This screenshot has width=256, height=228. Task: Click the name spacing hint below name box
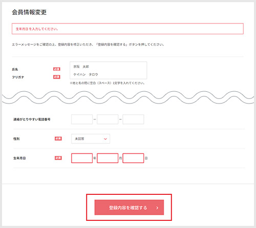pyautogui.click(x=108, y=83)
